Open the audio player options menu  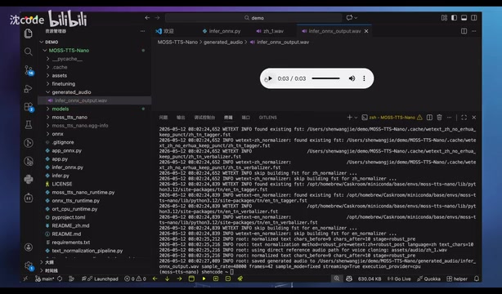click(x=364, y=78)
